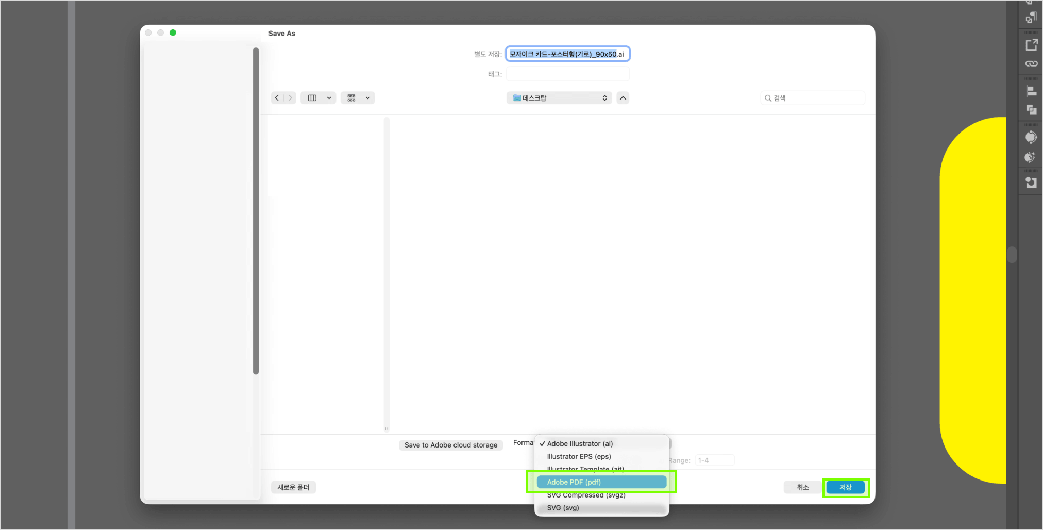The height and width of the screenshot is (530, 1043).
Task: Click the forward navigation arrow
Action: coord(290,98)
